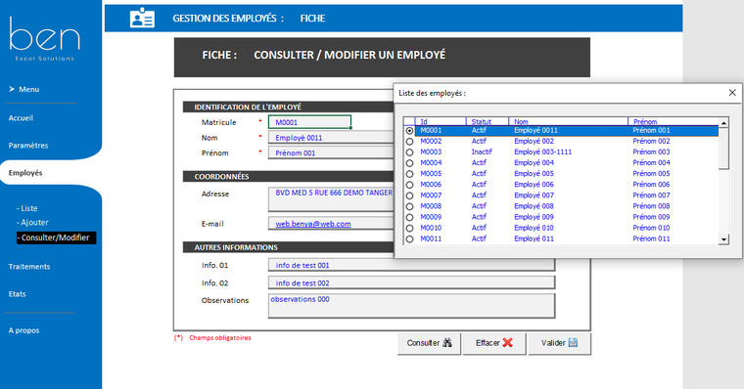
Task: Click the floppy disk icon on Valider
Action: click(x=573, y=342)
